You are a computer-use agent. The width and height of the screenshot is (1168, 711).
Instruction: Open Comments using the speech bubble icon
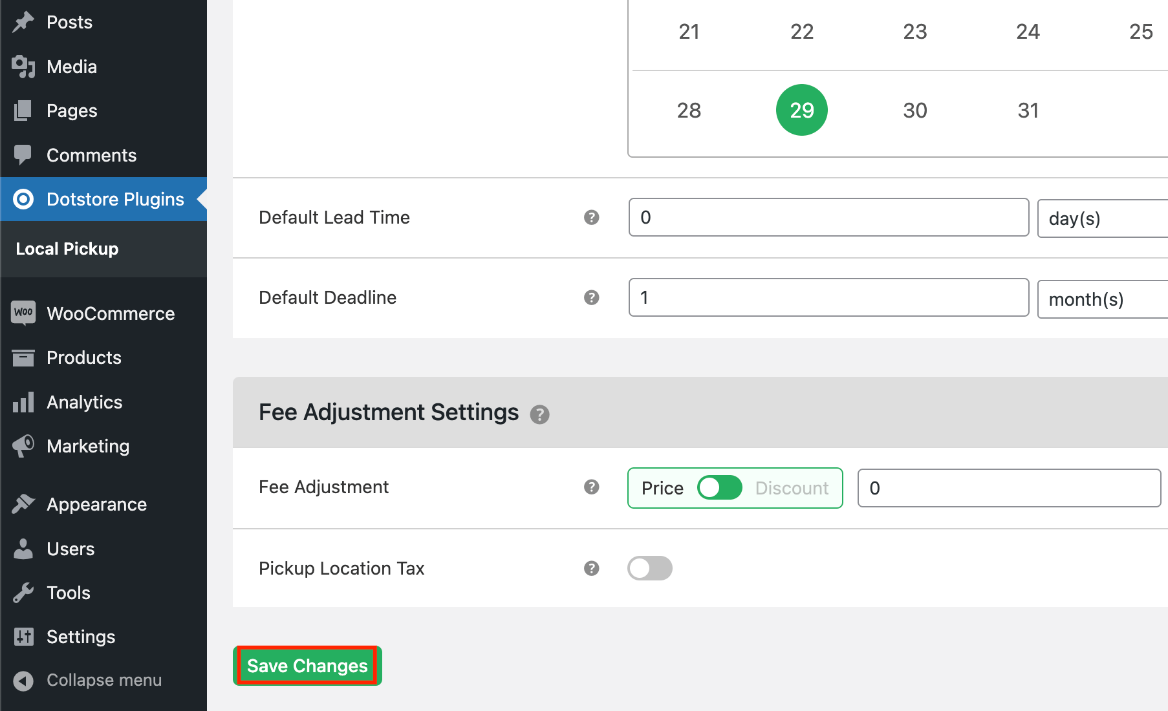(x=23, y=154)
